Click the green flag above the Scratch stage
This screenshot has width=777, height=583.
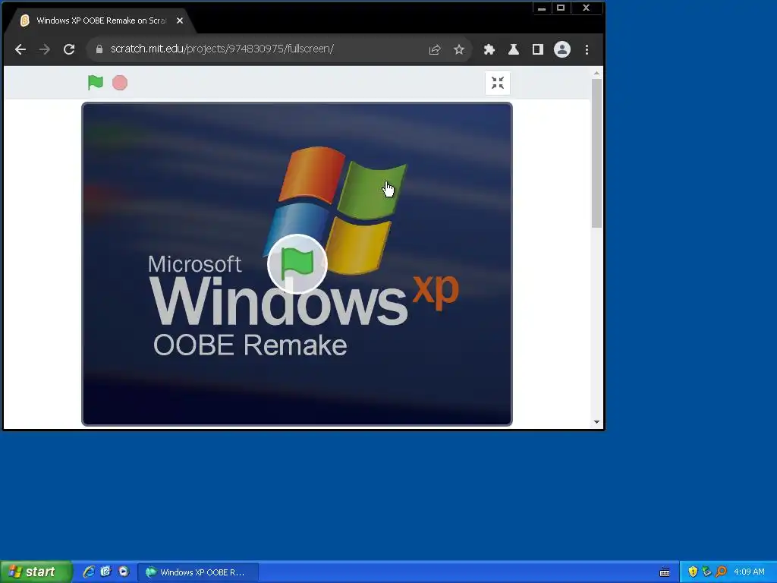coord(95,82)
